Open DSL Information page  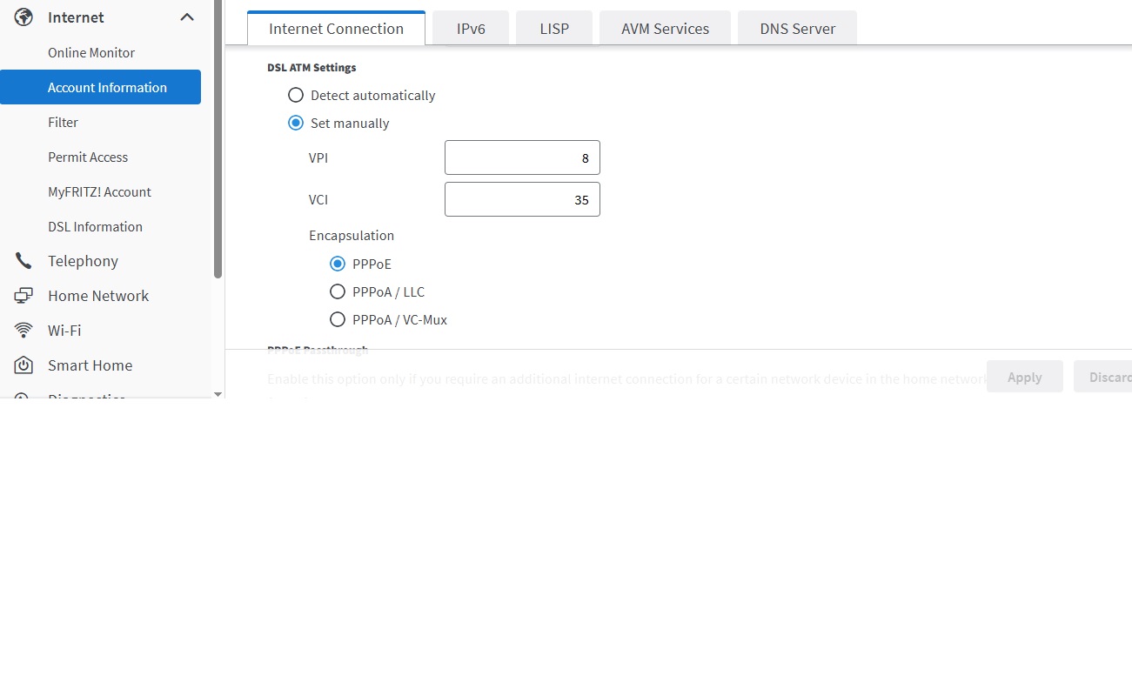point(95,227)
